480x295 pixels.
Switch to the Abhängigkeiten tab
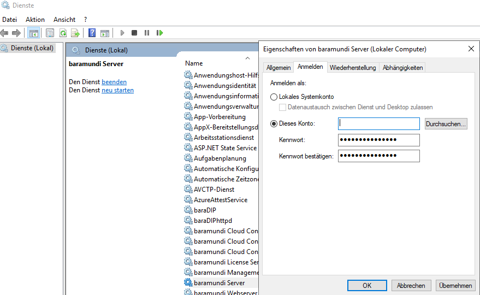pos(402,68)
